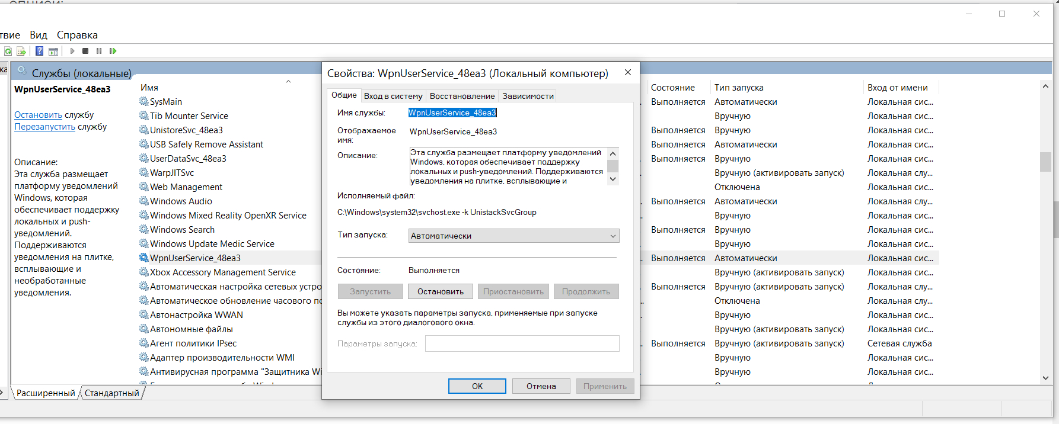Click Отключена in the Web Management row
1059x424 pixels.
(737, 187)
